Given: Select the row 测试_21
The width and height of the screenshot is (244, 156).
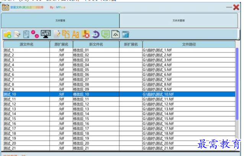Looking at the screenshot, I should [x=119, y=148].
